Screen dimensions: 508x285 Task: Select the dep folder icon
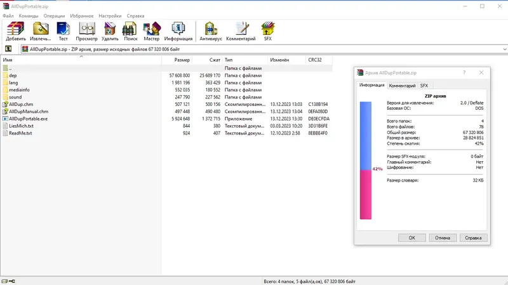(x=6, y=76)
